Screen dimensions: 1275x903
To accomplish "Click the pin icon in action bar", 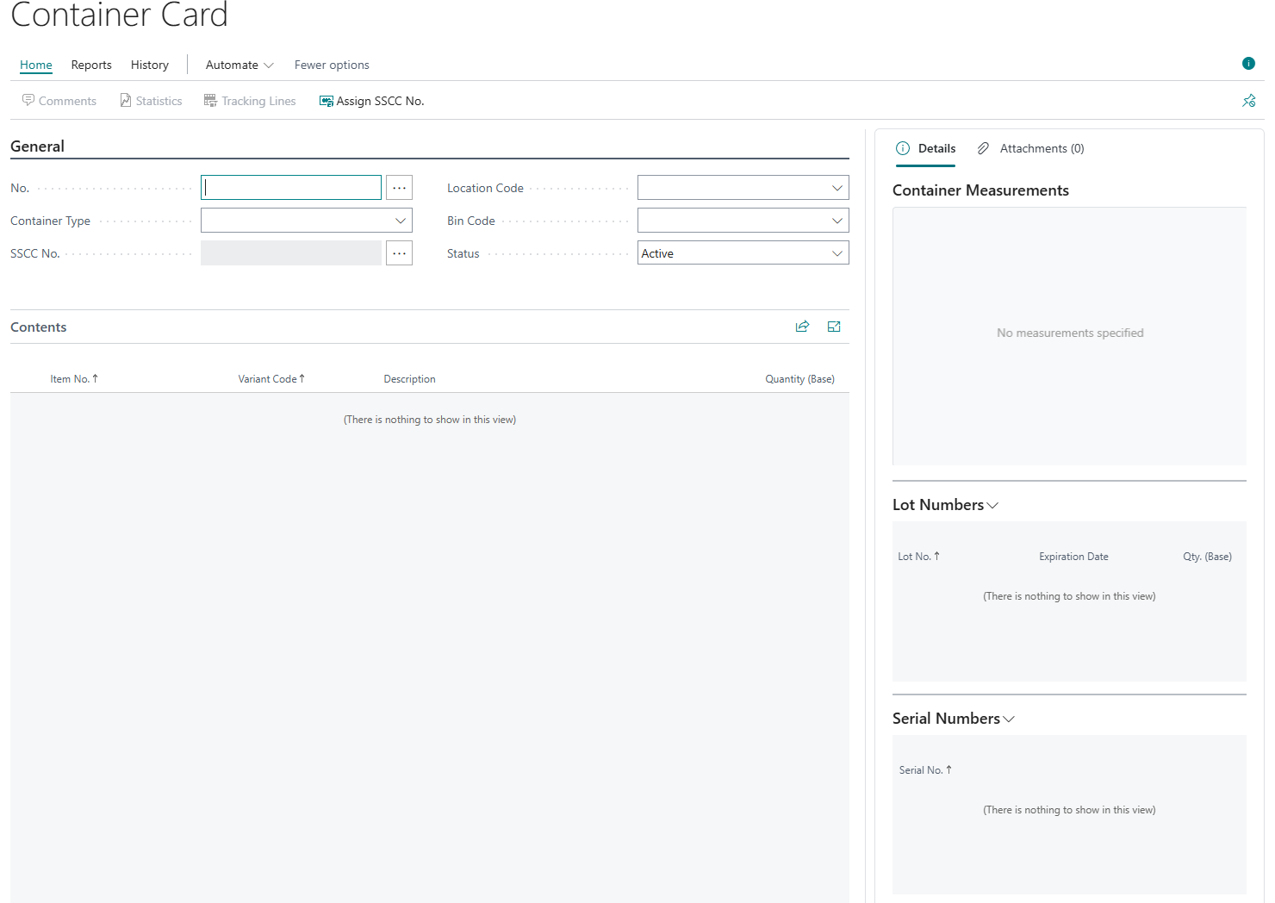I will click(1248, 101).
